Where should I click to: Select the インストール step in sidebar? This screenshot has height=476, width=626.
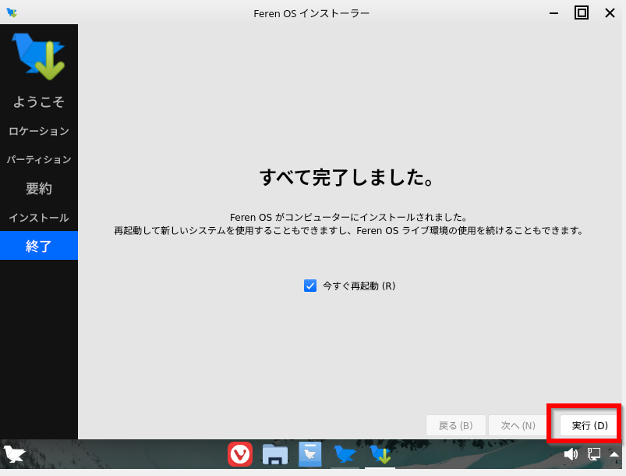(x=39, y=218)
